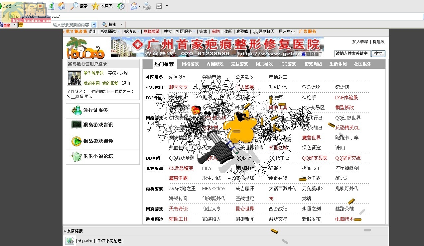Click the orange 榜 ranking icon
The width and height of the screenshot is (424, 246).
(21, 25)
